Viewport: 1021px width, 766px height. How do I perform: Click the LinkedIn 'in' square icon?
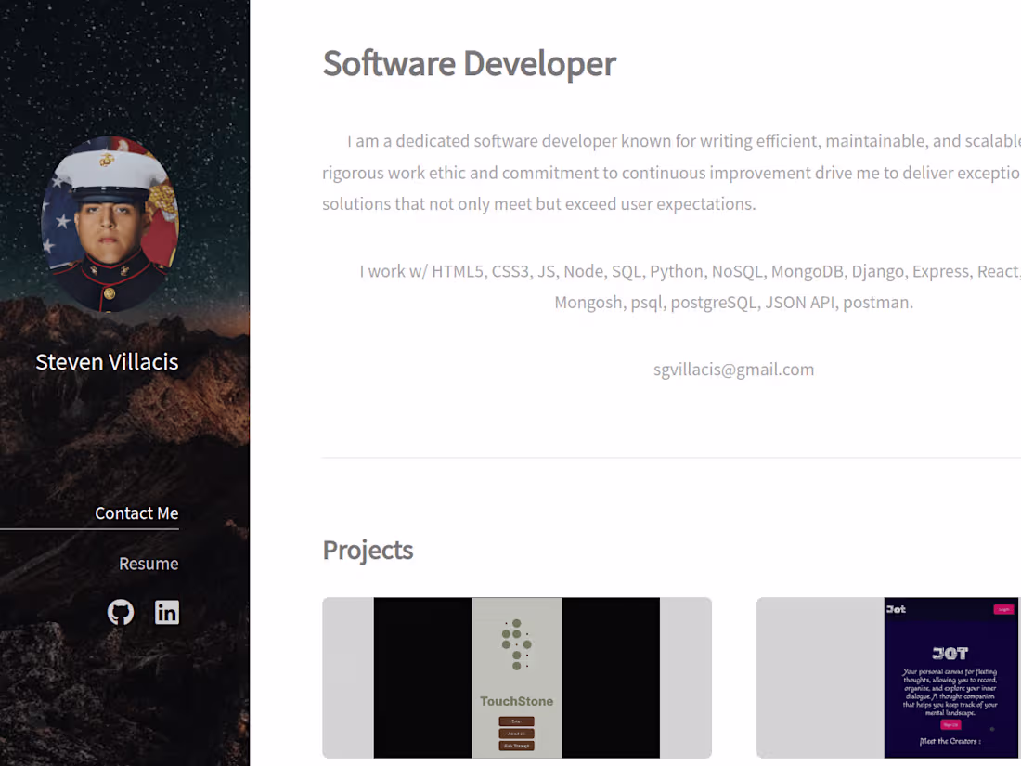167,612
